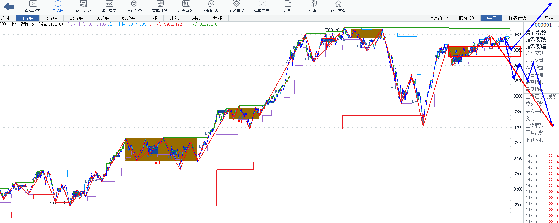Select the 5分钟 period tab

click(x=52, y=18)
